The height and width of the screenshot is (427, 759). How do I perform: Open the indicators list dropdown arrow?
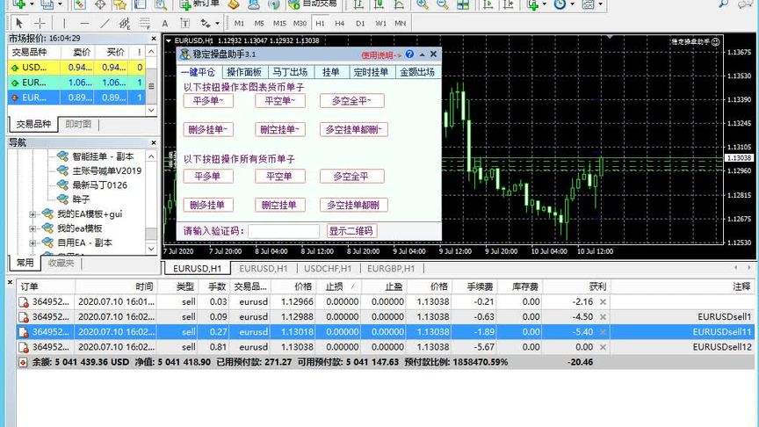click(545, 4)
